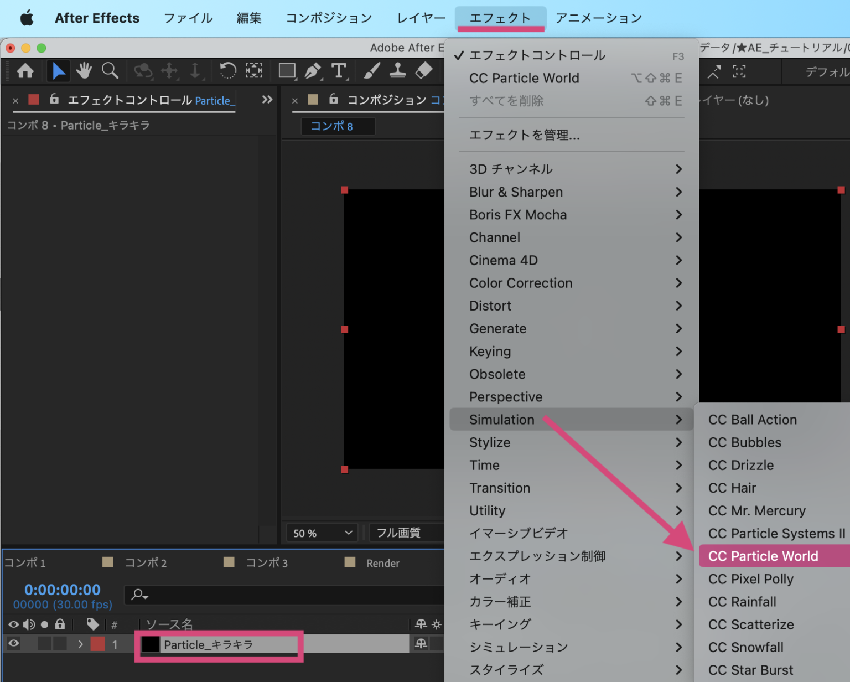Activate the Hand tool
Viewport: 850px width, 682px height.
[84, 71]
